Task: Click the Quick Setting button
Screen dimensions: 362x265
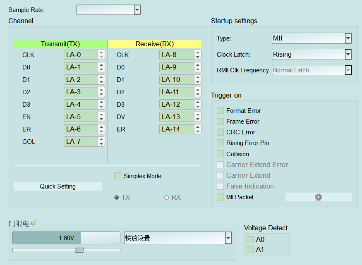Action: coord(58,186)
